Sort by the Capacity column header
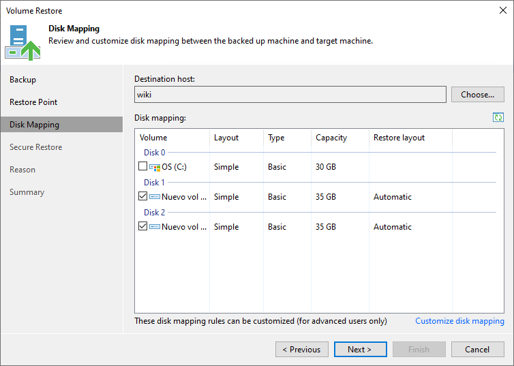 [x=340, y=138]
